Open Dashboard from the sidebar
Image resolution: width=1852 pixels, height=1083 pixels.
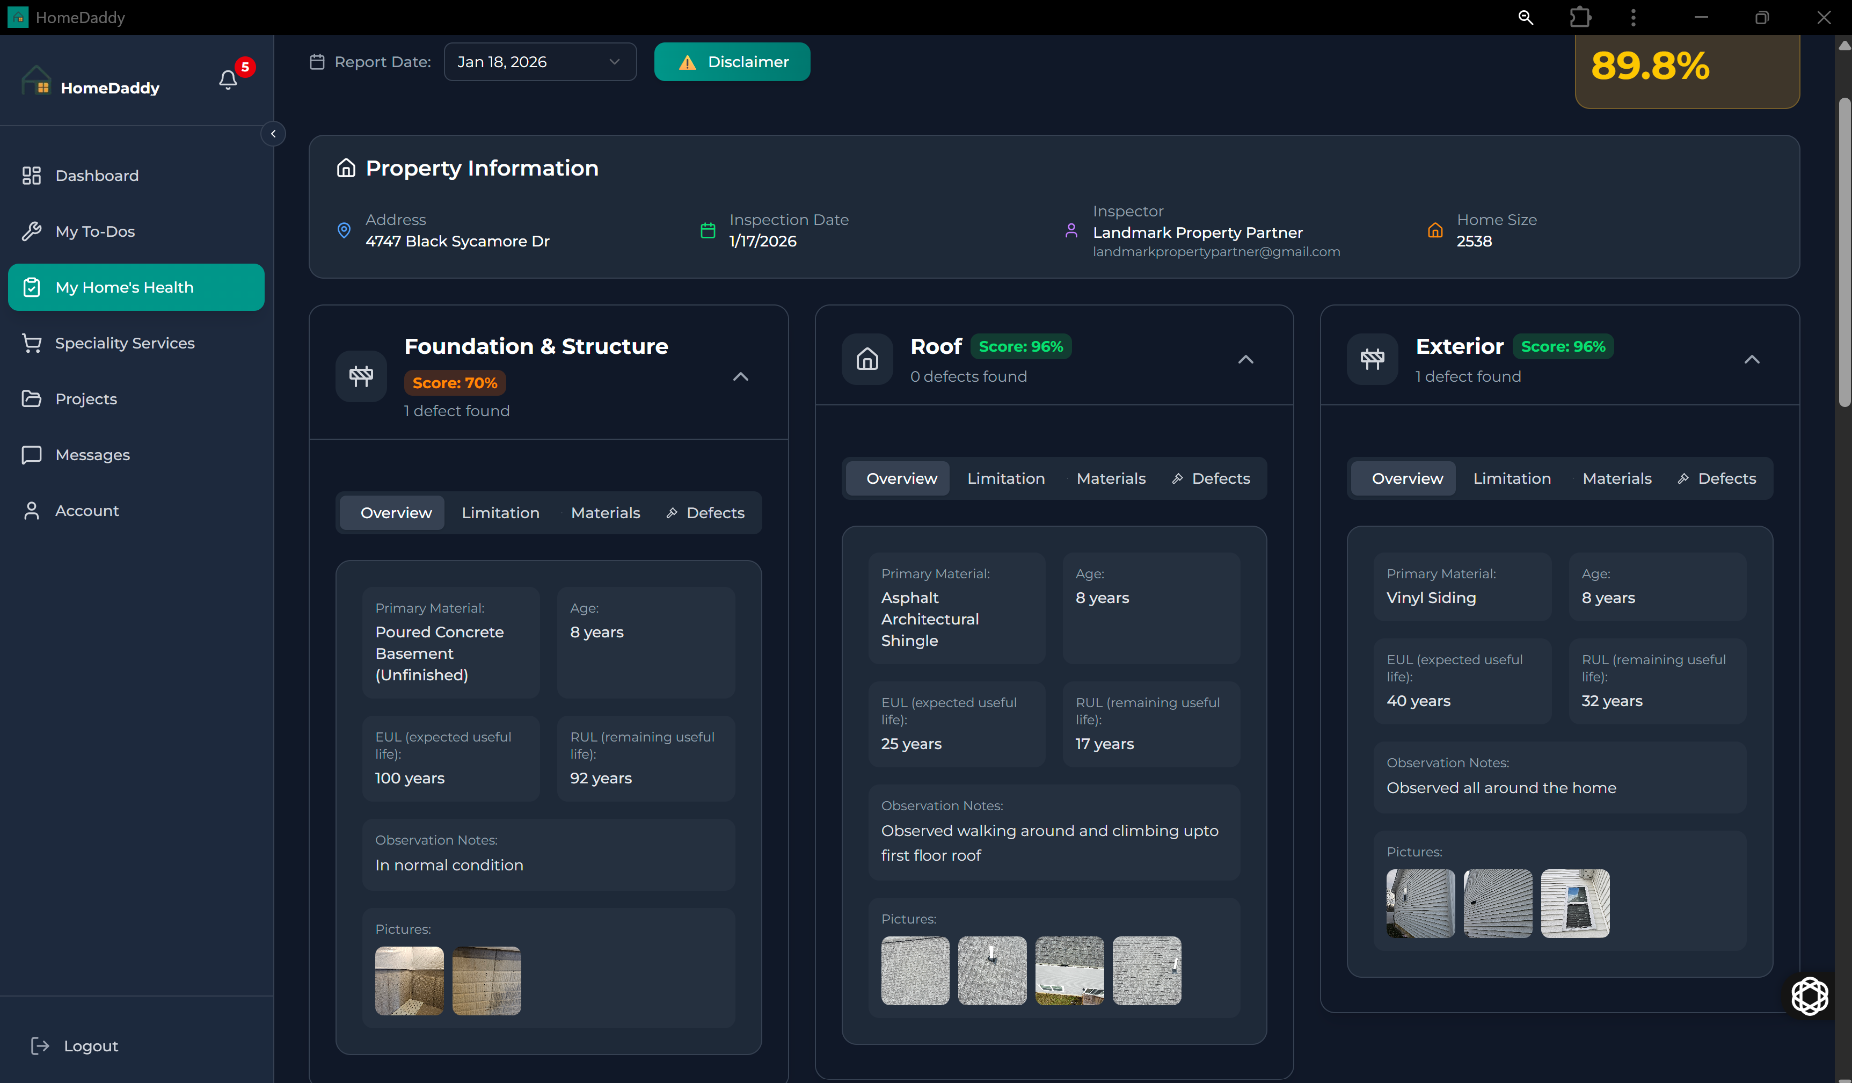(x=137, y=175)
